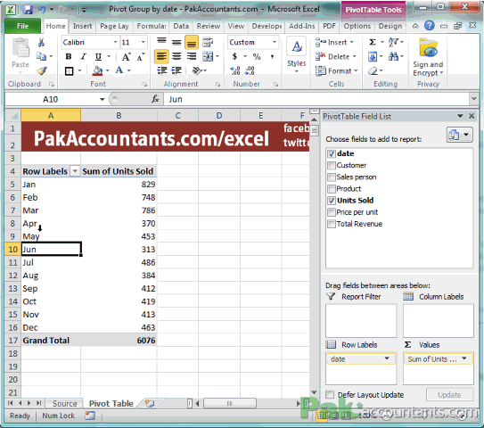Switch to the Insert ribbon tab
Screen dimensions: 484x428
click(x=82, y=26)
